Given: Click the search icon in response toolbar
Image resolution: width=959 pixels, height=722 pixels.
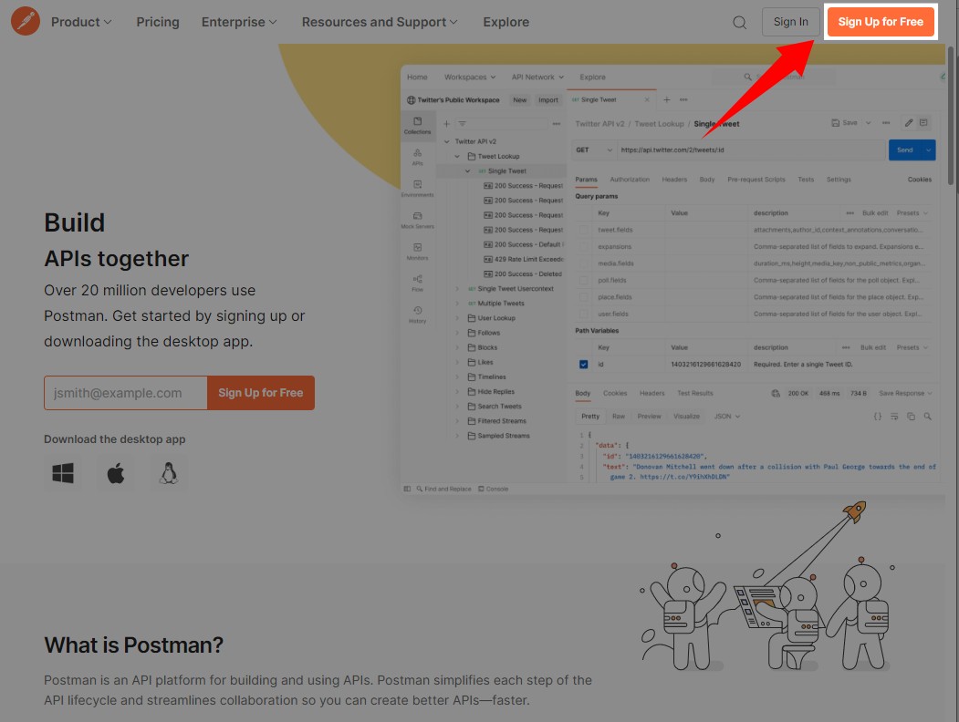Looking at the screenshot, I should click(x=928, y=417).
